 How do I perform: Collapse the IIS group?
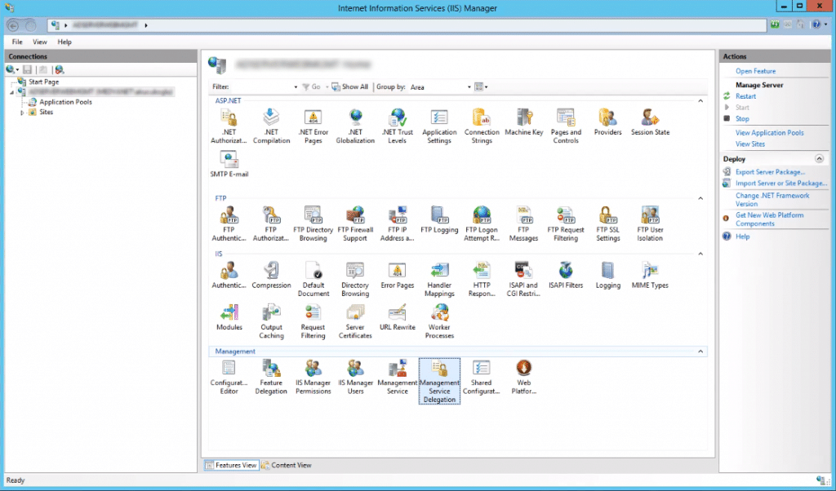[700, 254]
